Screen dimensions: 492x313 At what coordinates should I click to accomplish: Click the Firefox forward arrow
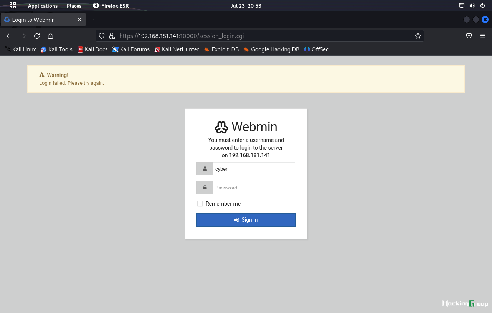pyautogui.click(x=23, y=36)
